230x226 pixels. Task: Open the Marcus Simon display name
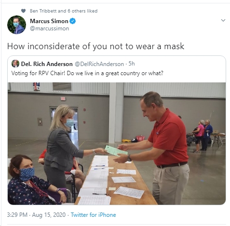click(49, 21)
